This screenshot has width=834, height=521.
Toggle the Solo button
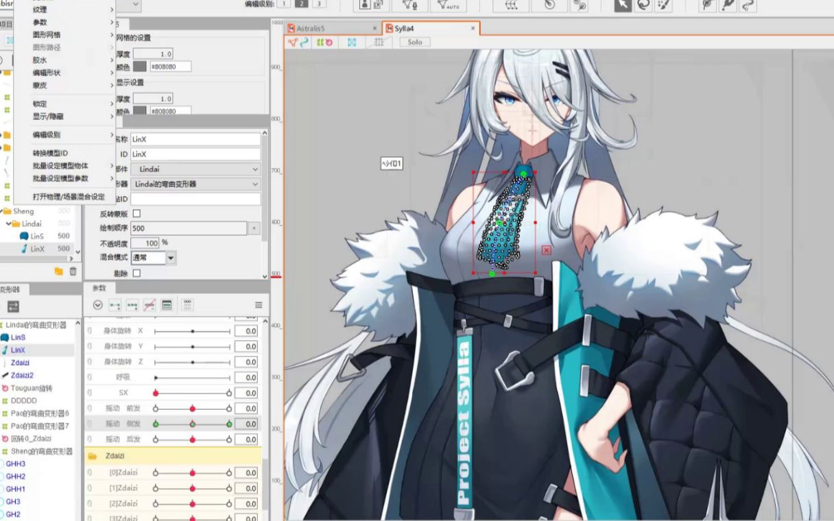414,43
